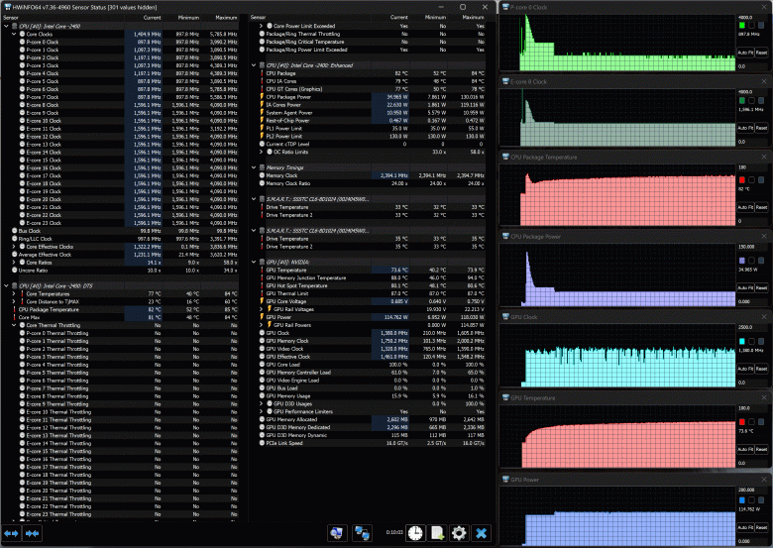This screenshot has height=548, width=773.
Task: Click the clock icon beside P-core 0 Clock
Action: [x=22, y=42]
